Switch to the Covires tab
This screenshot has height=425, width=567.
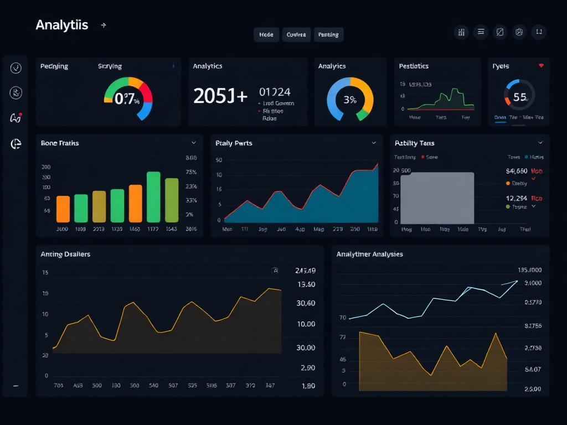(x=296, y=35)
